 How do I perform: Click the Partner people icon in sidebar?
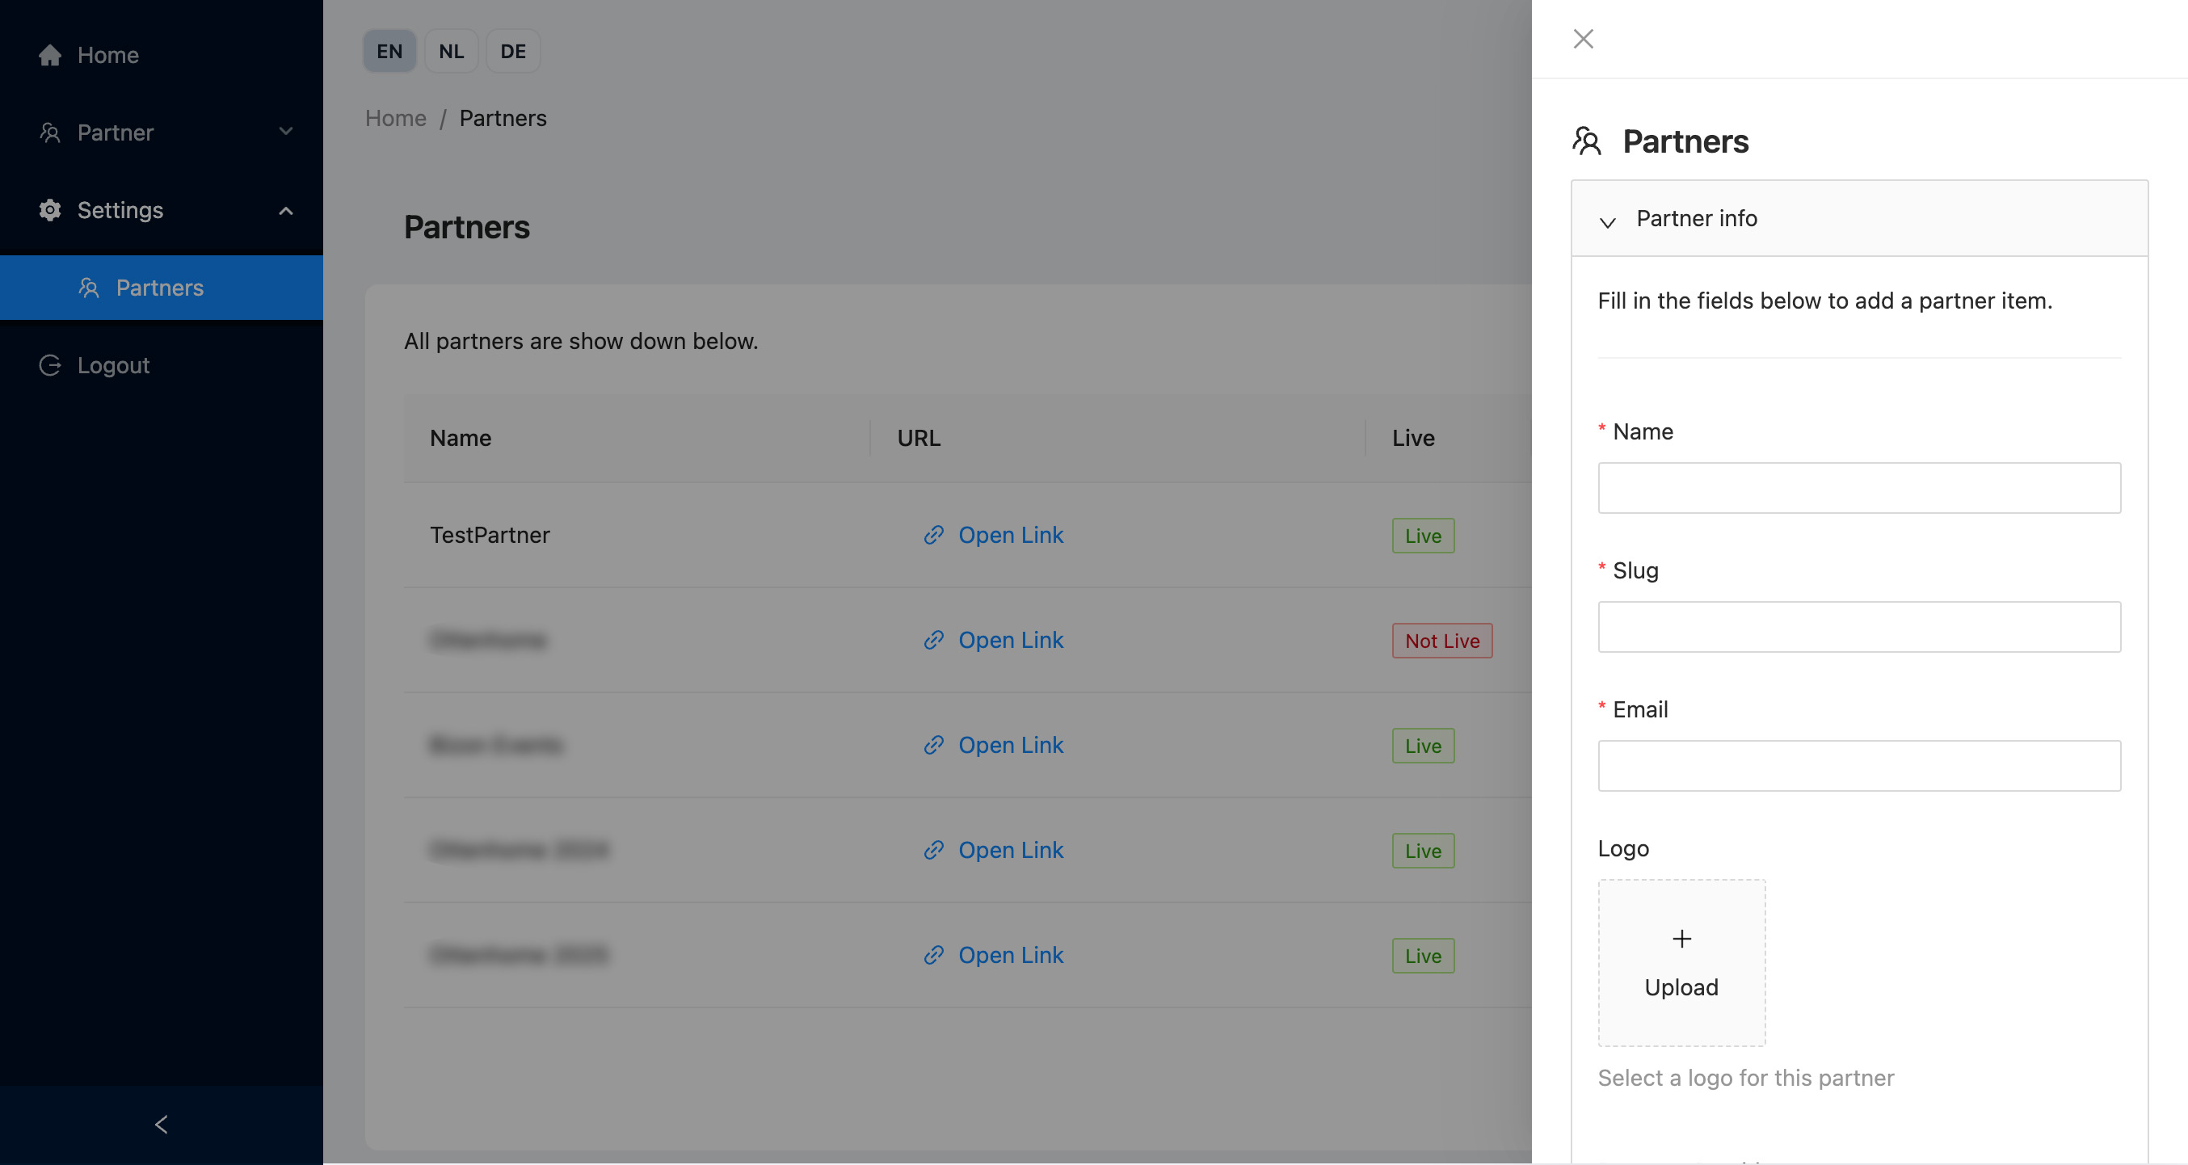click(x=50, y=132)
